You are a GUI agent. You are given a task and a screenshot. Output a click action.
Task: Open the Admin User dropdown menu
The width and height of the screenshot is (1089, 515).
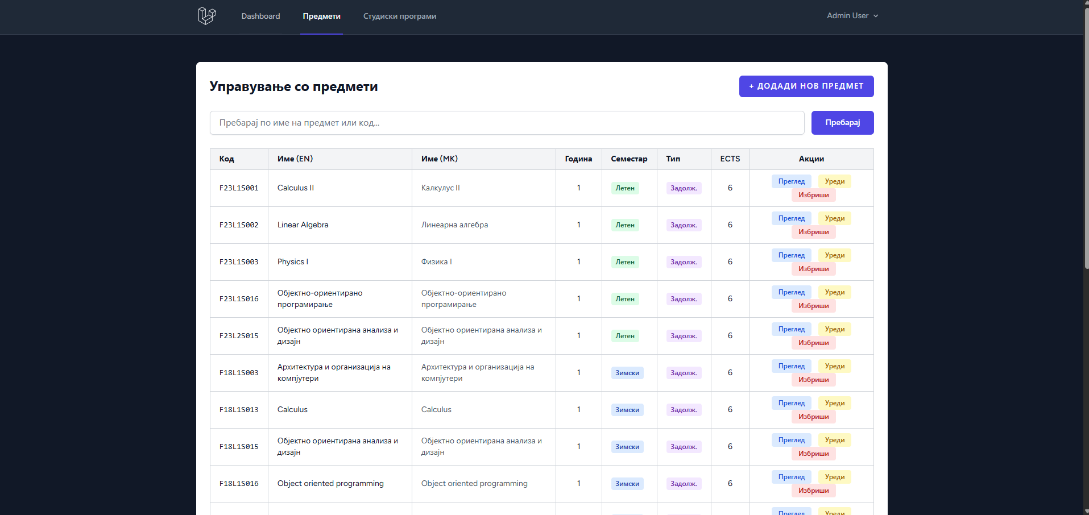tap(852, 16)
